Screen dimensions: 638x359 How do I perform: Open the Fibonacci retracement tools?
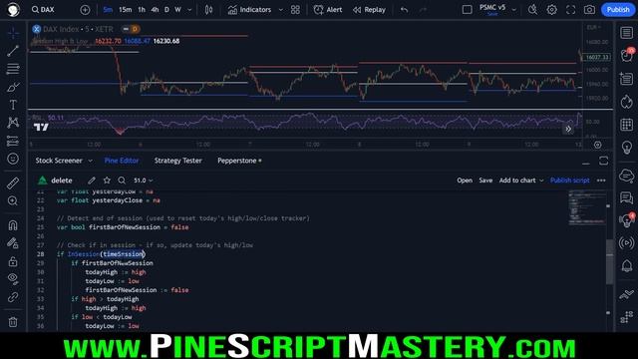(x=13, y=69)
